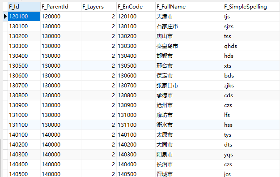Select the F_Layers column header
The height and width of the screenshot is (177, 280).
99,7
